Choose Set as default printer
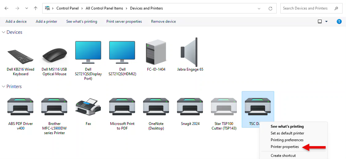 point(287,133)
